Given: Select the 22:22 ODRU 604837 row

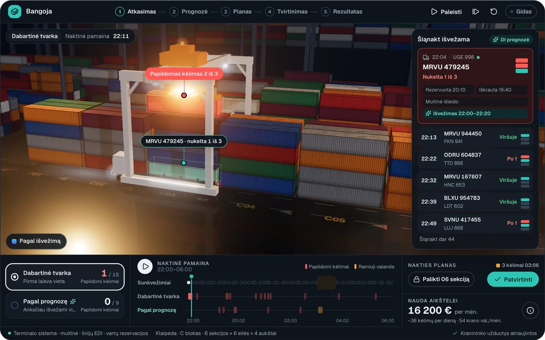Looking at the screenshot, I should 475,159.
